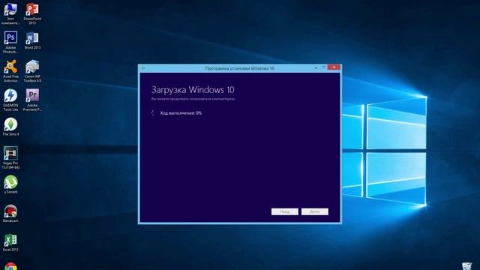480x270 pixels.
Task: Open The Sims 4 shortcut
Action: [x=10, y=127]
